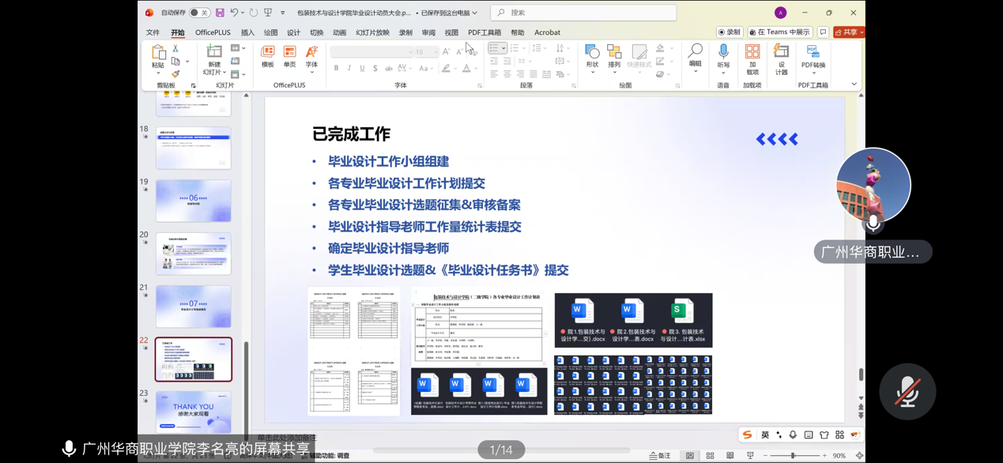
Task: Click the Paste (粘贴) icon
Action: (158, 53)
